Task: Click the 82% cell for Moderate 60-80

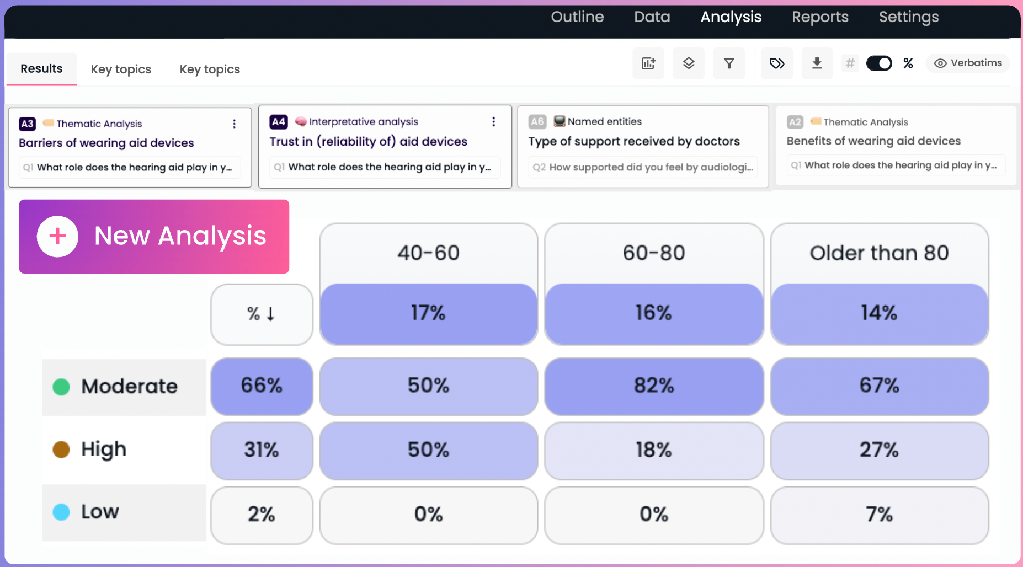Action: (x=654, y=386)
